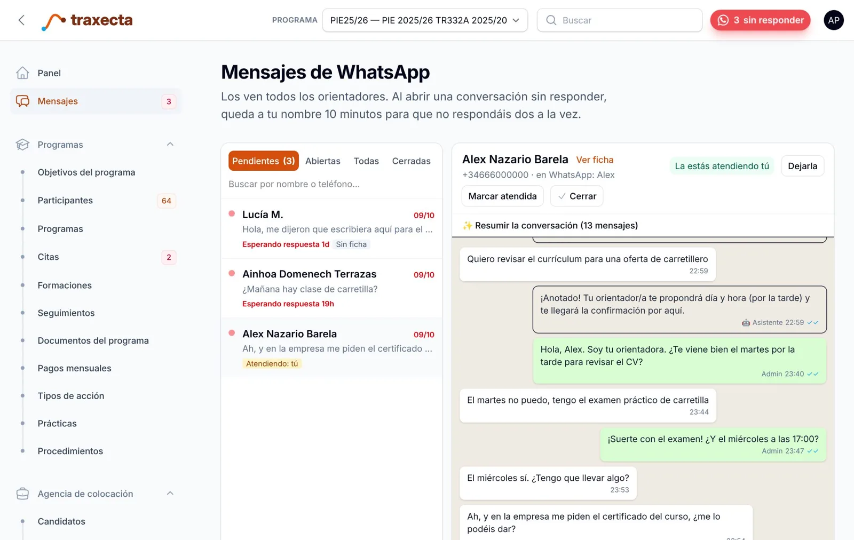Screen dimensions: 854x540
Task: Click the Dejarla button
Action: [x=802, y=166]
